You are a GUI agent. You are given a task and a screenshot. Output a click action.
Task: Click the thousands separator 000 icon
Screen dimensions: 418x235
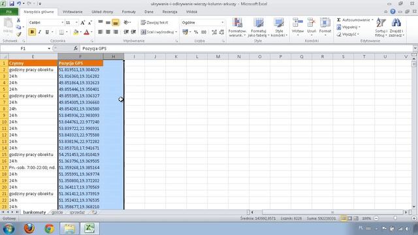pyautogui.click(x=204, y=32)
